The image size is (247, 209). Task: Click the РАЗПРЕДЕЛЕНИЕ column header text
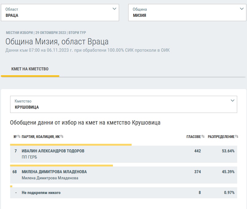221,136
